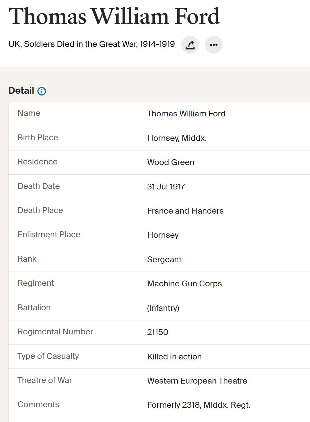Click the share icon beside the collection title
The height and width of the screenshot is (422, 310).
(x=190, y=45)
